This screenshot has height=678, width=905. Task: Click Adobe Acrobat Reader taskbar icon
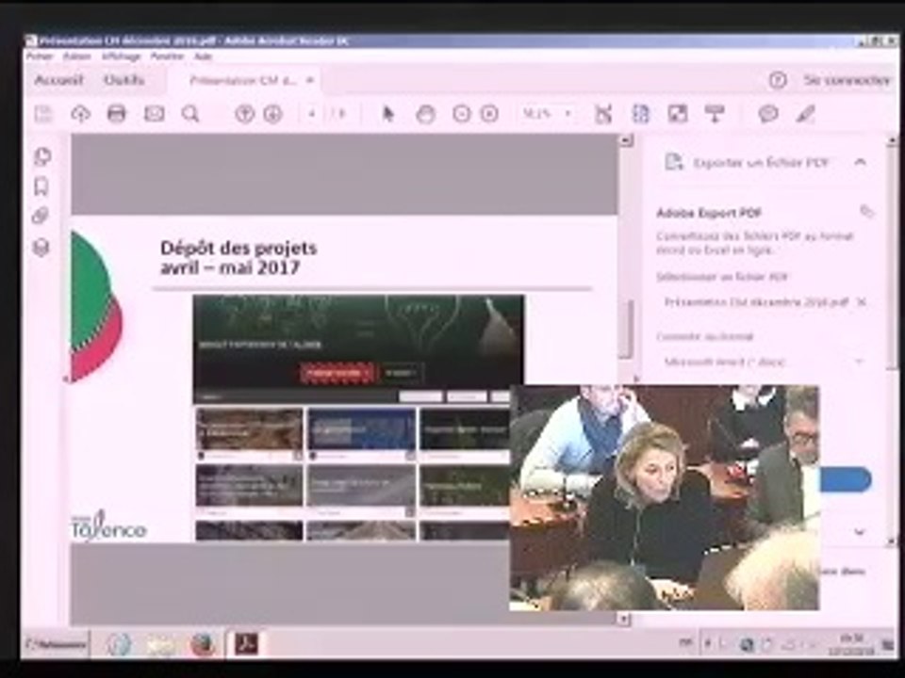[x=246, y=644]
